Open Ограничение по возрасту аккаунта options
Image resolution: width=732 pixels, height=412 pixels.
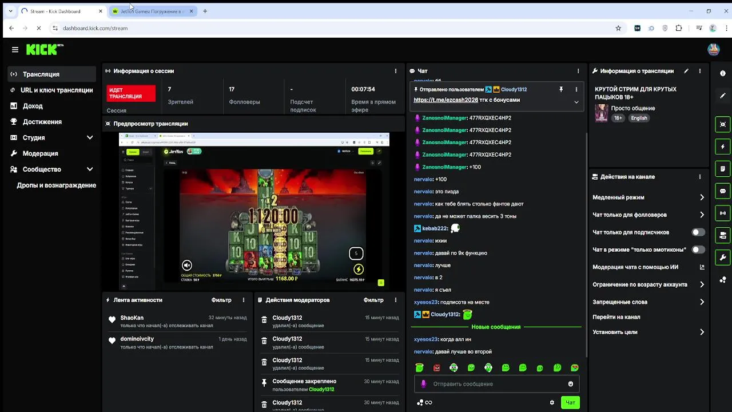click(x=649, y=284)
